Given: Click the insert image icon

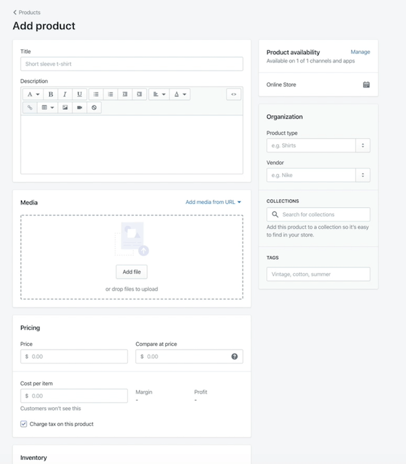Looking at the screenshot, I should coord(65,107).
